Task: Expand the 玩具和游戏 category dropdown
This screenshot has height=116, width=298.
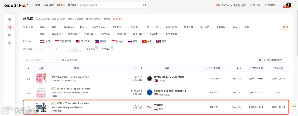Action: [x=119, y=27]
